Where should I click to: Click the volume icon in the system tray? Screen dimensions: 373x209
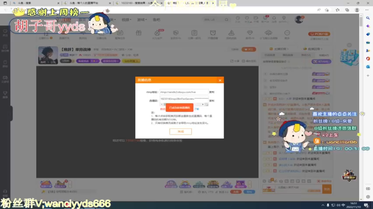point(338,205)
